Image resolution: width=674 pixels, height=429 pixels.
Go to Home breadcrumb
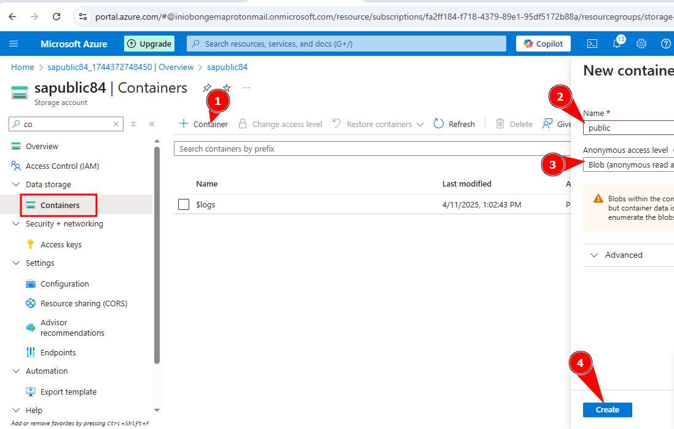[x=22, y=67]
